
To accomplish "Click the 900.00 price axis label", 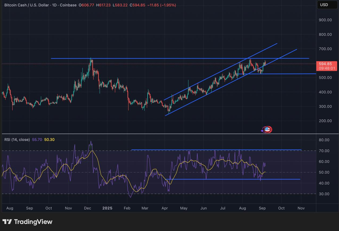I will tap(325, 20).
